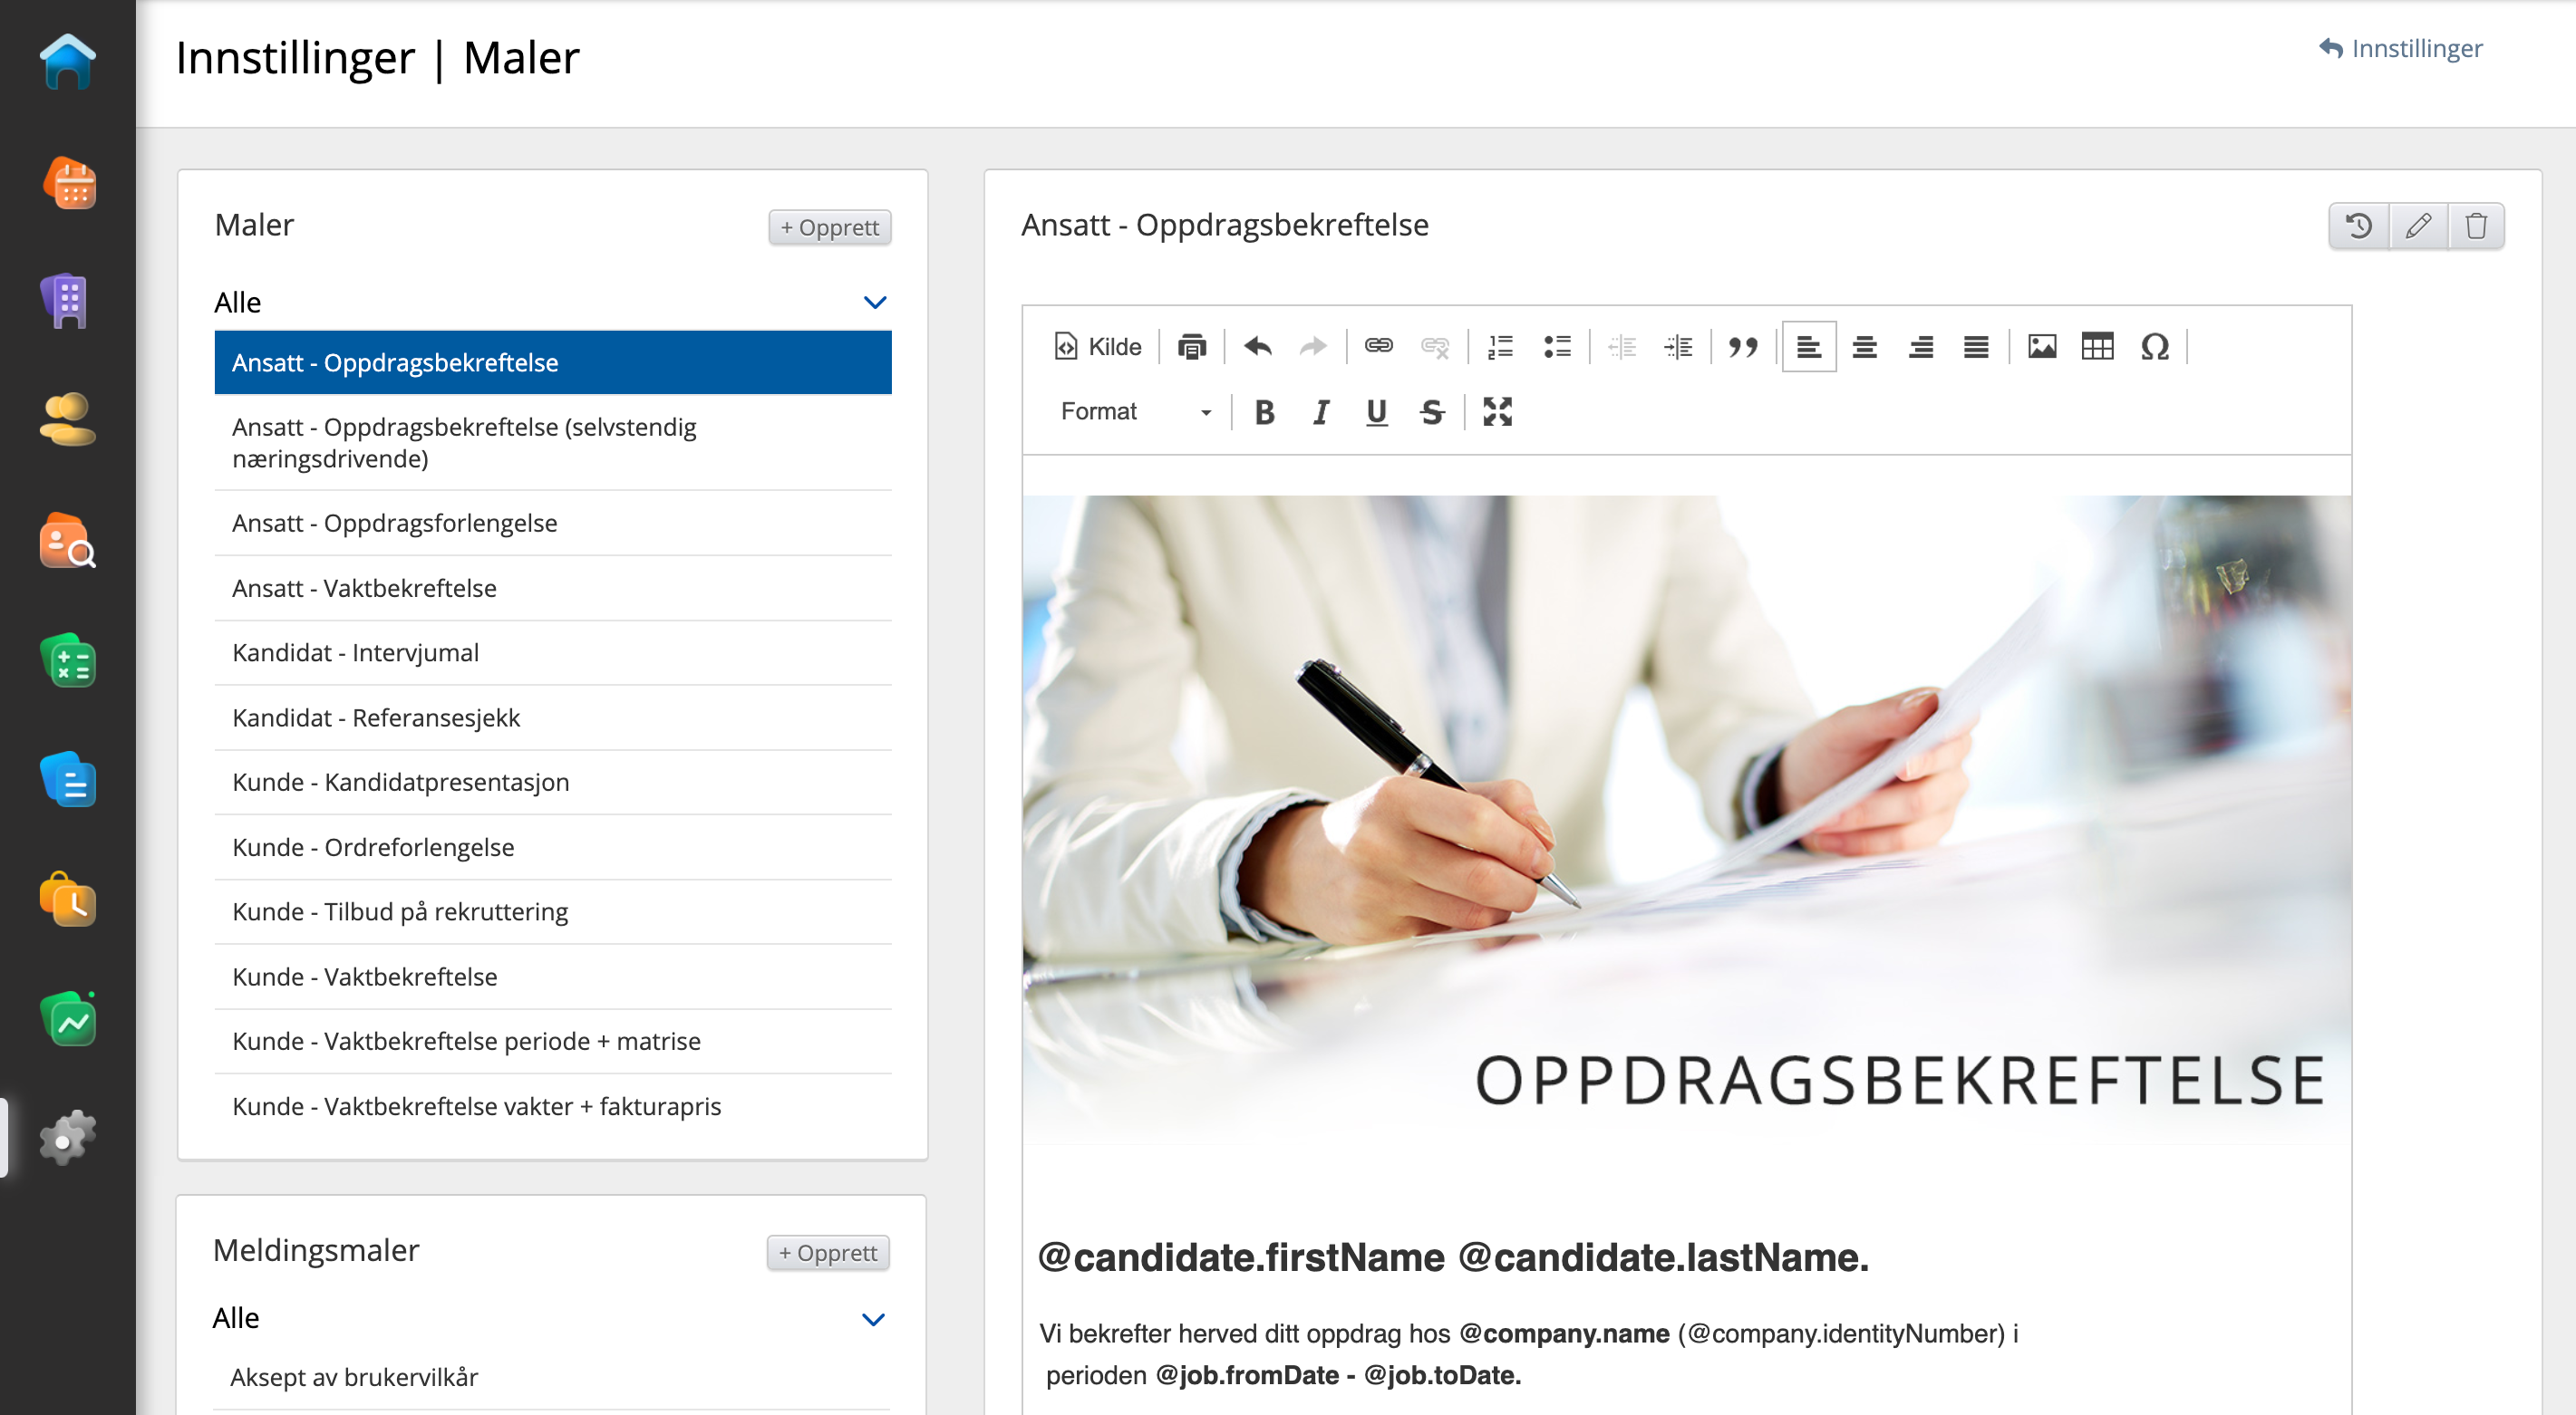The height and width of the screenshot is (1415, 2576).
Task: Insert a numbered list
Action: click(1500, 347)
